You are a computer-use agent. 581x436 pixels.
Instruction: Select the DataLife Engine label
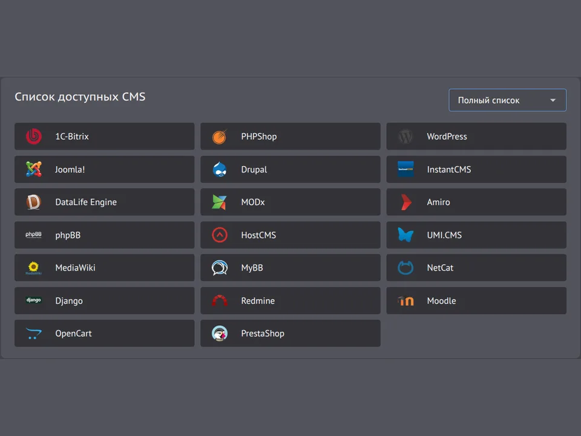[x=86, y=202]
